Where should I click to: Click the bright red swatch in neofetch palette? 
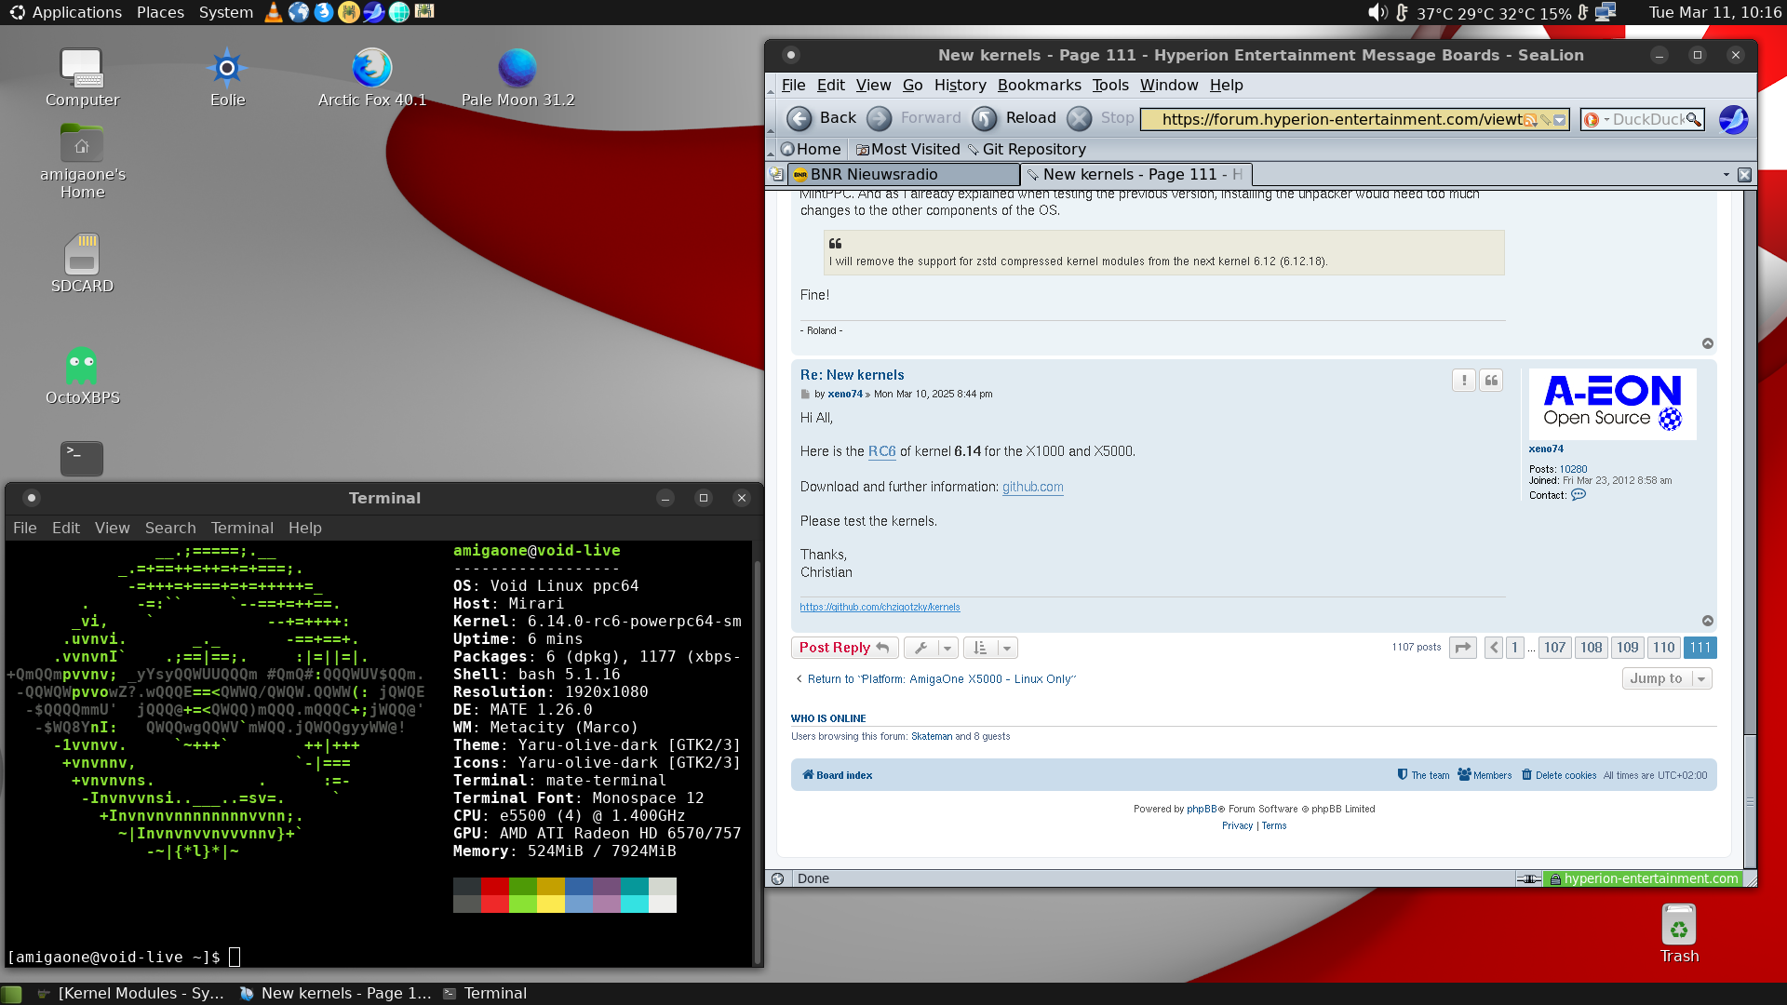click(495, 904)
